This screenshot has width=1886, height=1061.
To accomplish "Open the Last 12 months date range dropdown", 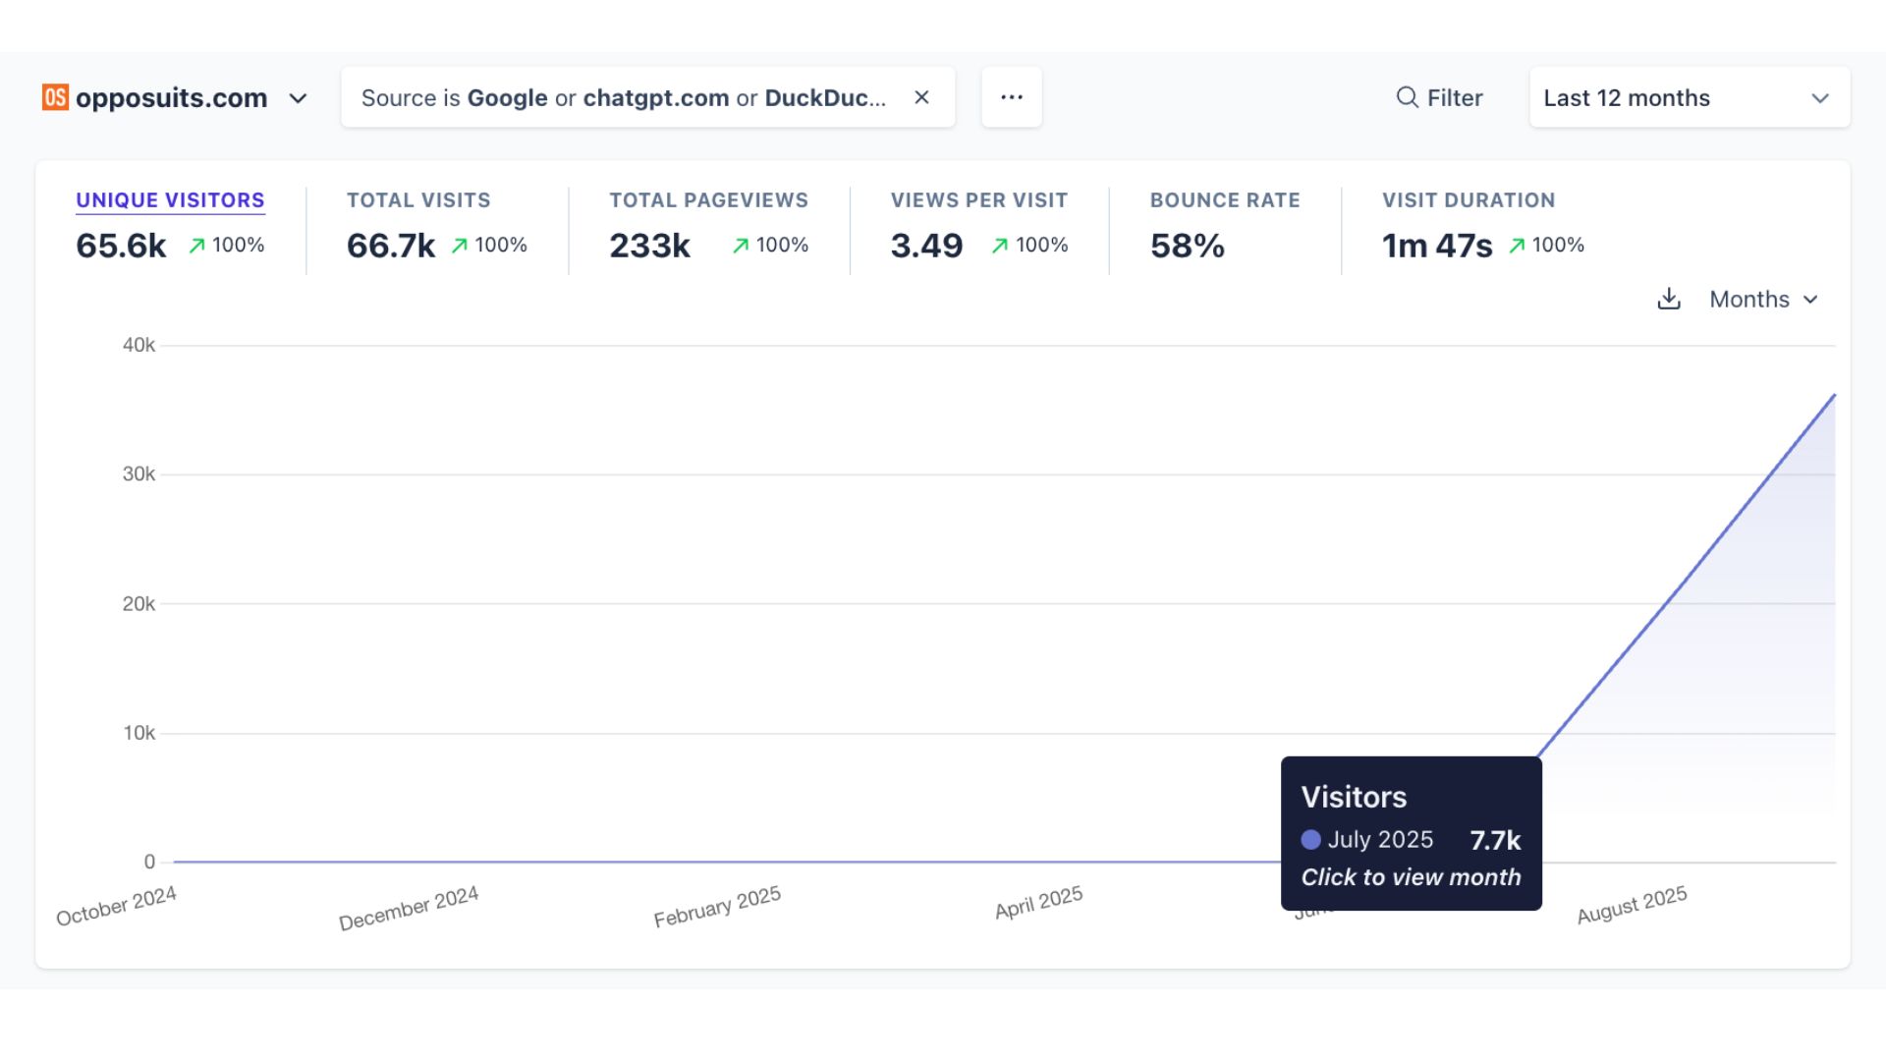I will click(x=1689, y=97).
